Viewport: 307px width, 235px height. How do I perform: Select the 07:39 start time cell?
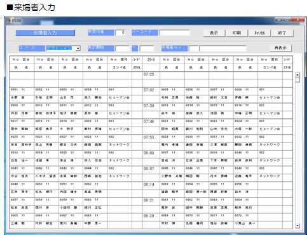click(149, 105)
